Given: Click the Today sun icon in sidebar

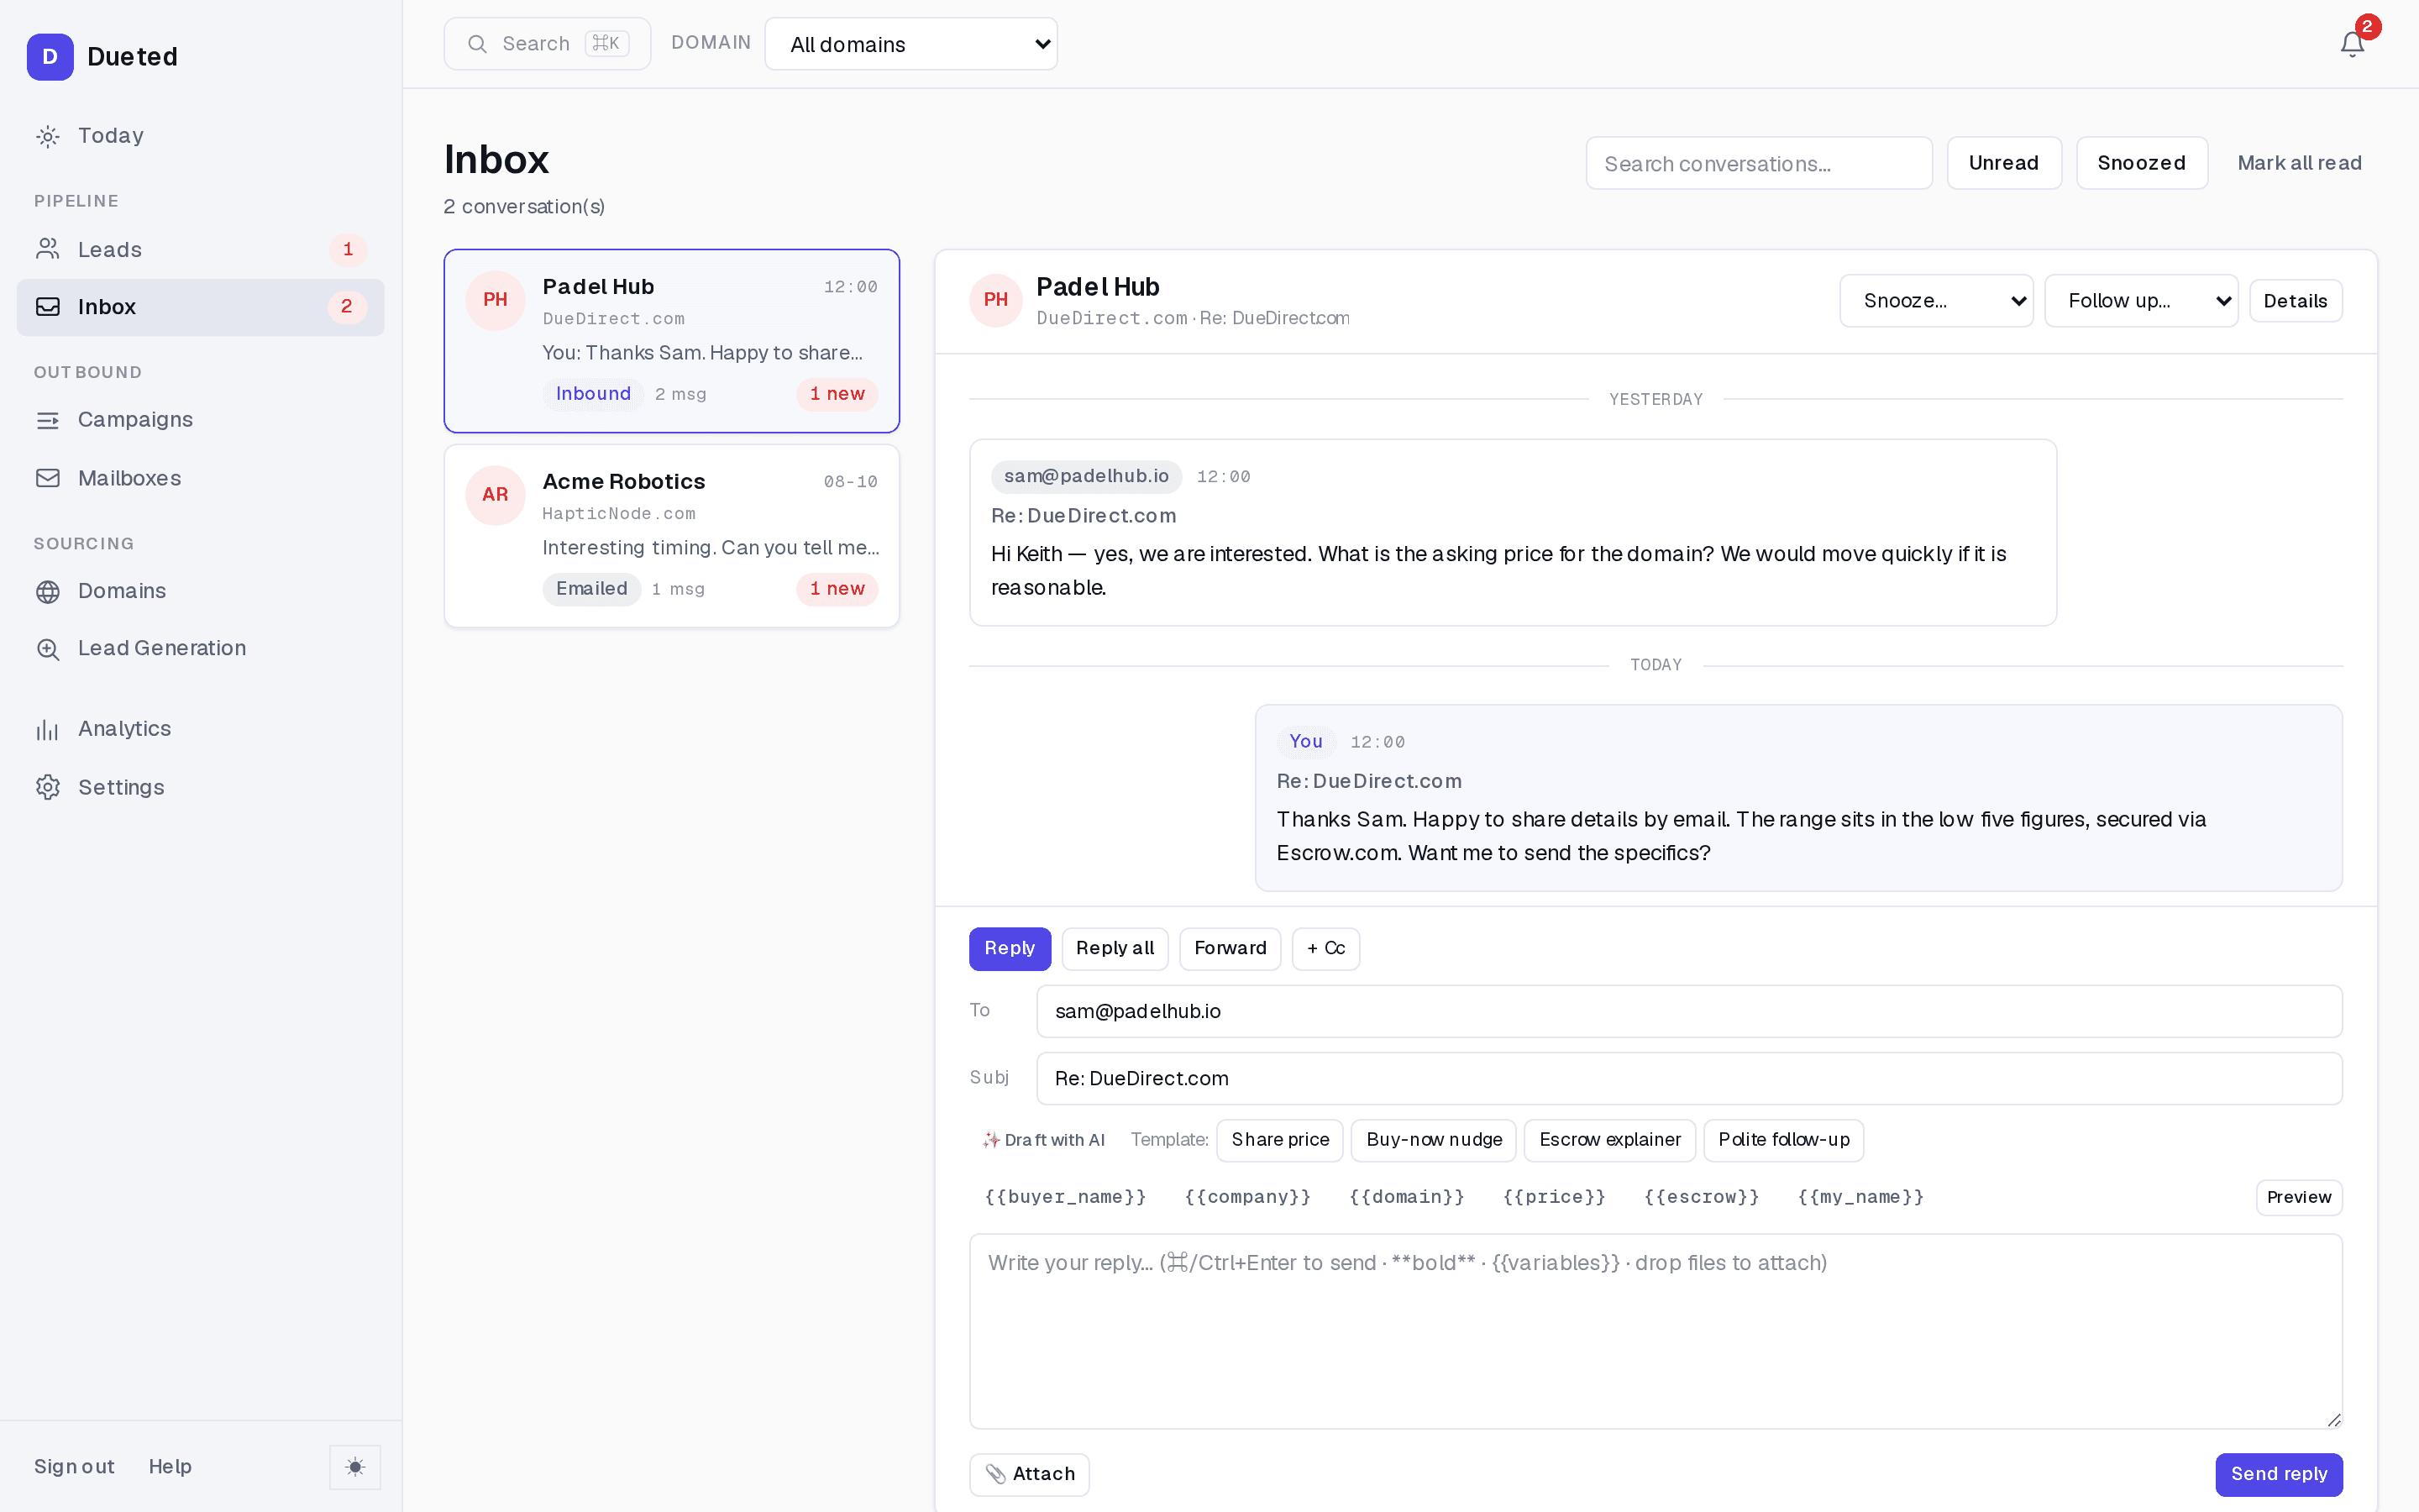Looking at the screenshot, I should click(48, 136).
